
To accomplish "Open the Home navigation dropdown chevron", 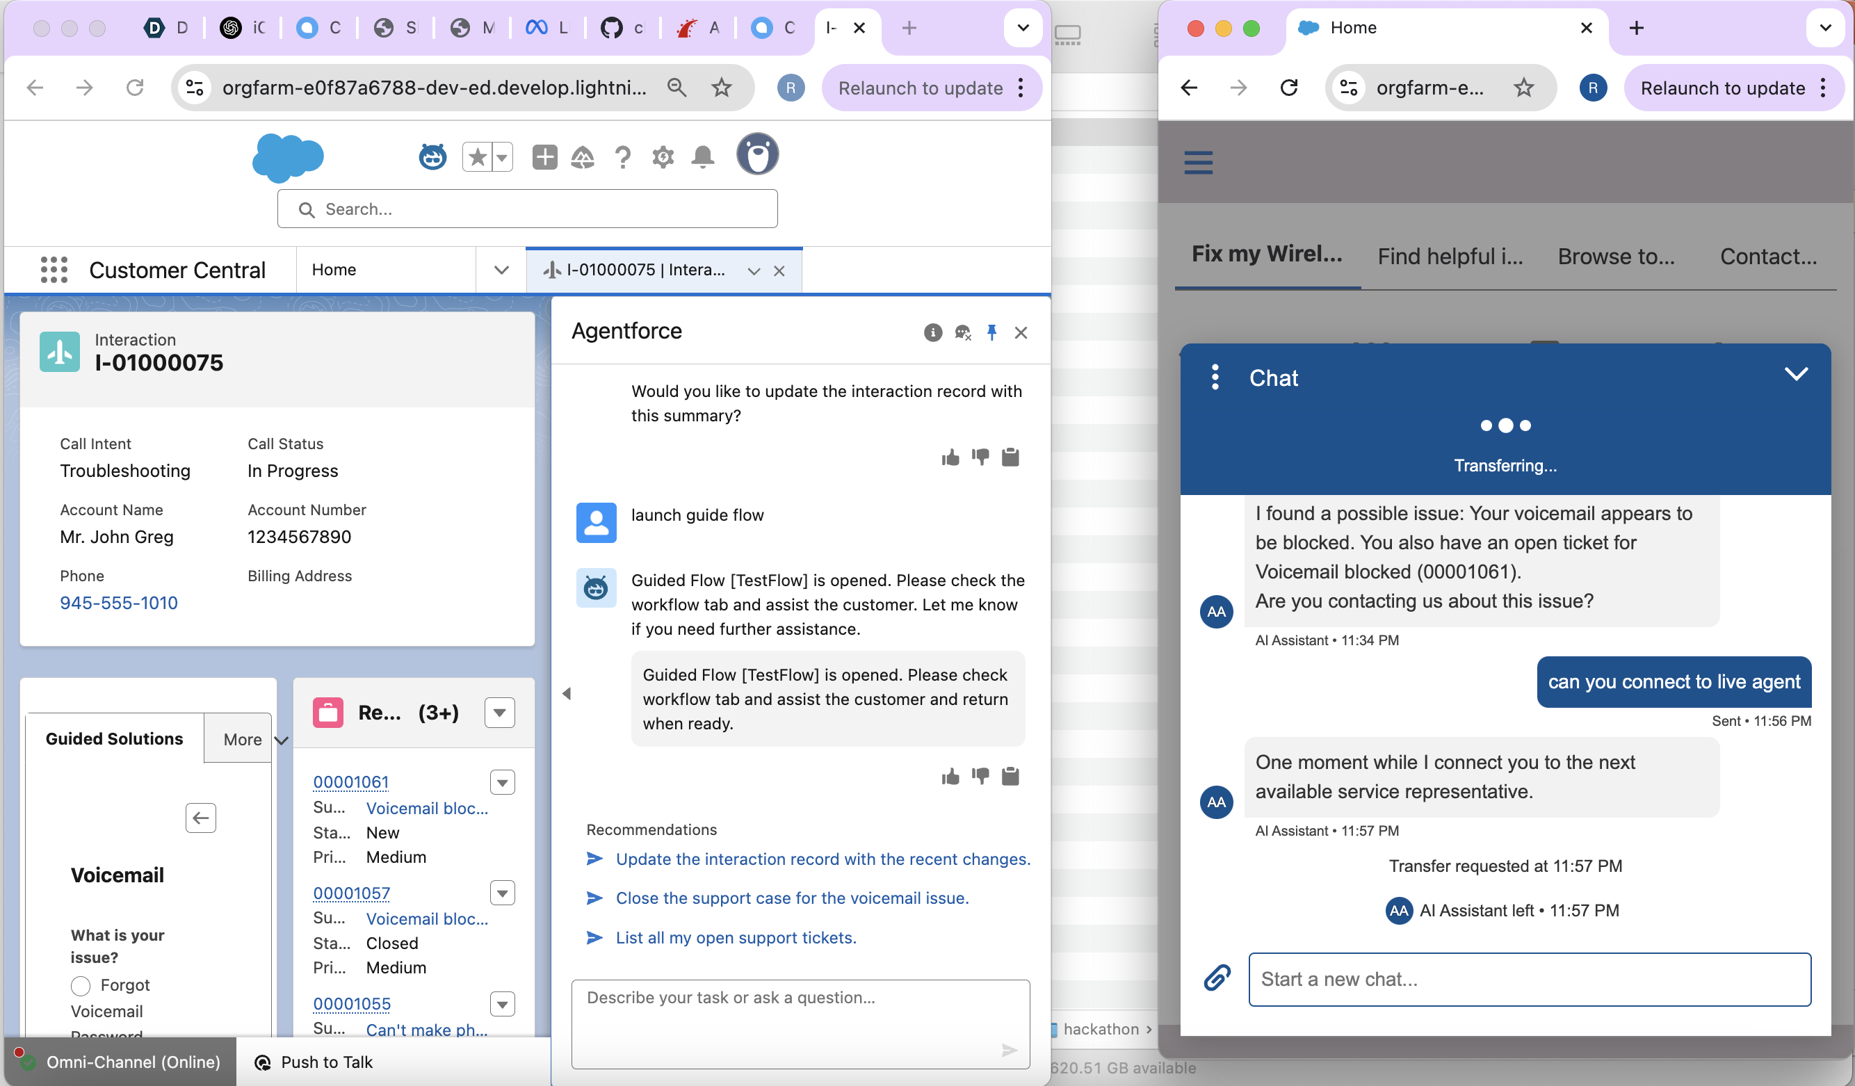I will [501, 270].
